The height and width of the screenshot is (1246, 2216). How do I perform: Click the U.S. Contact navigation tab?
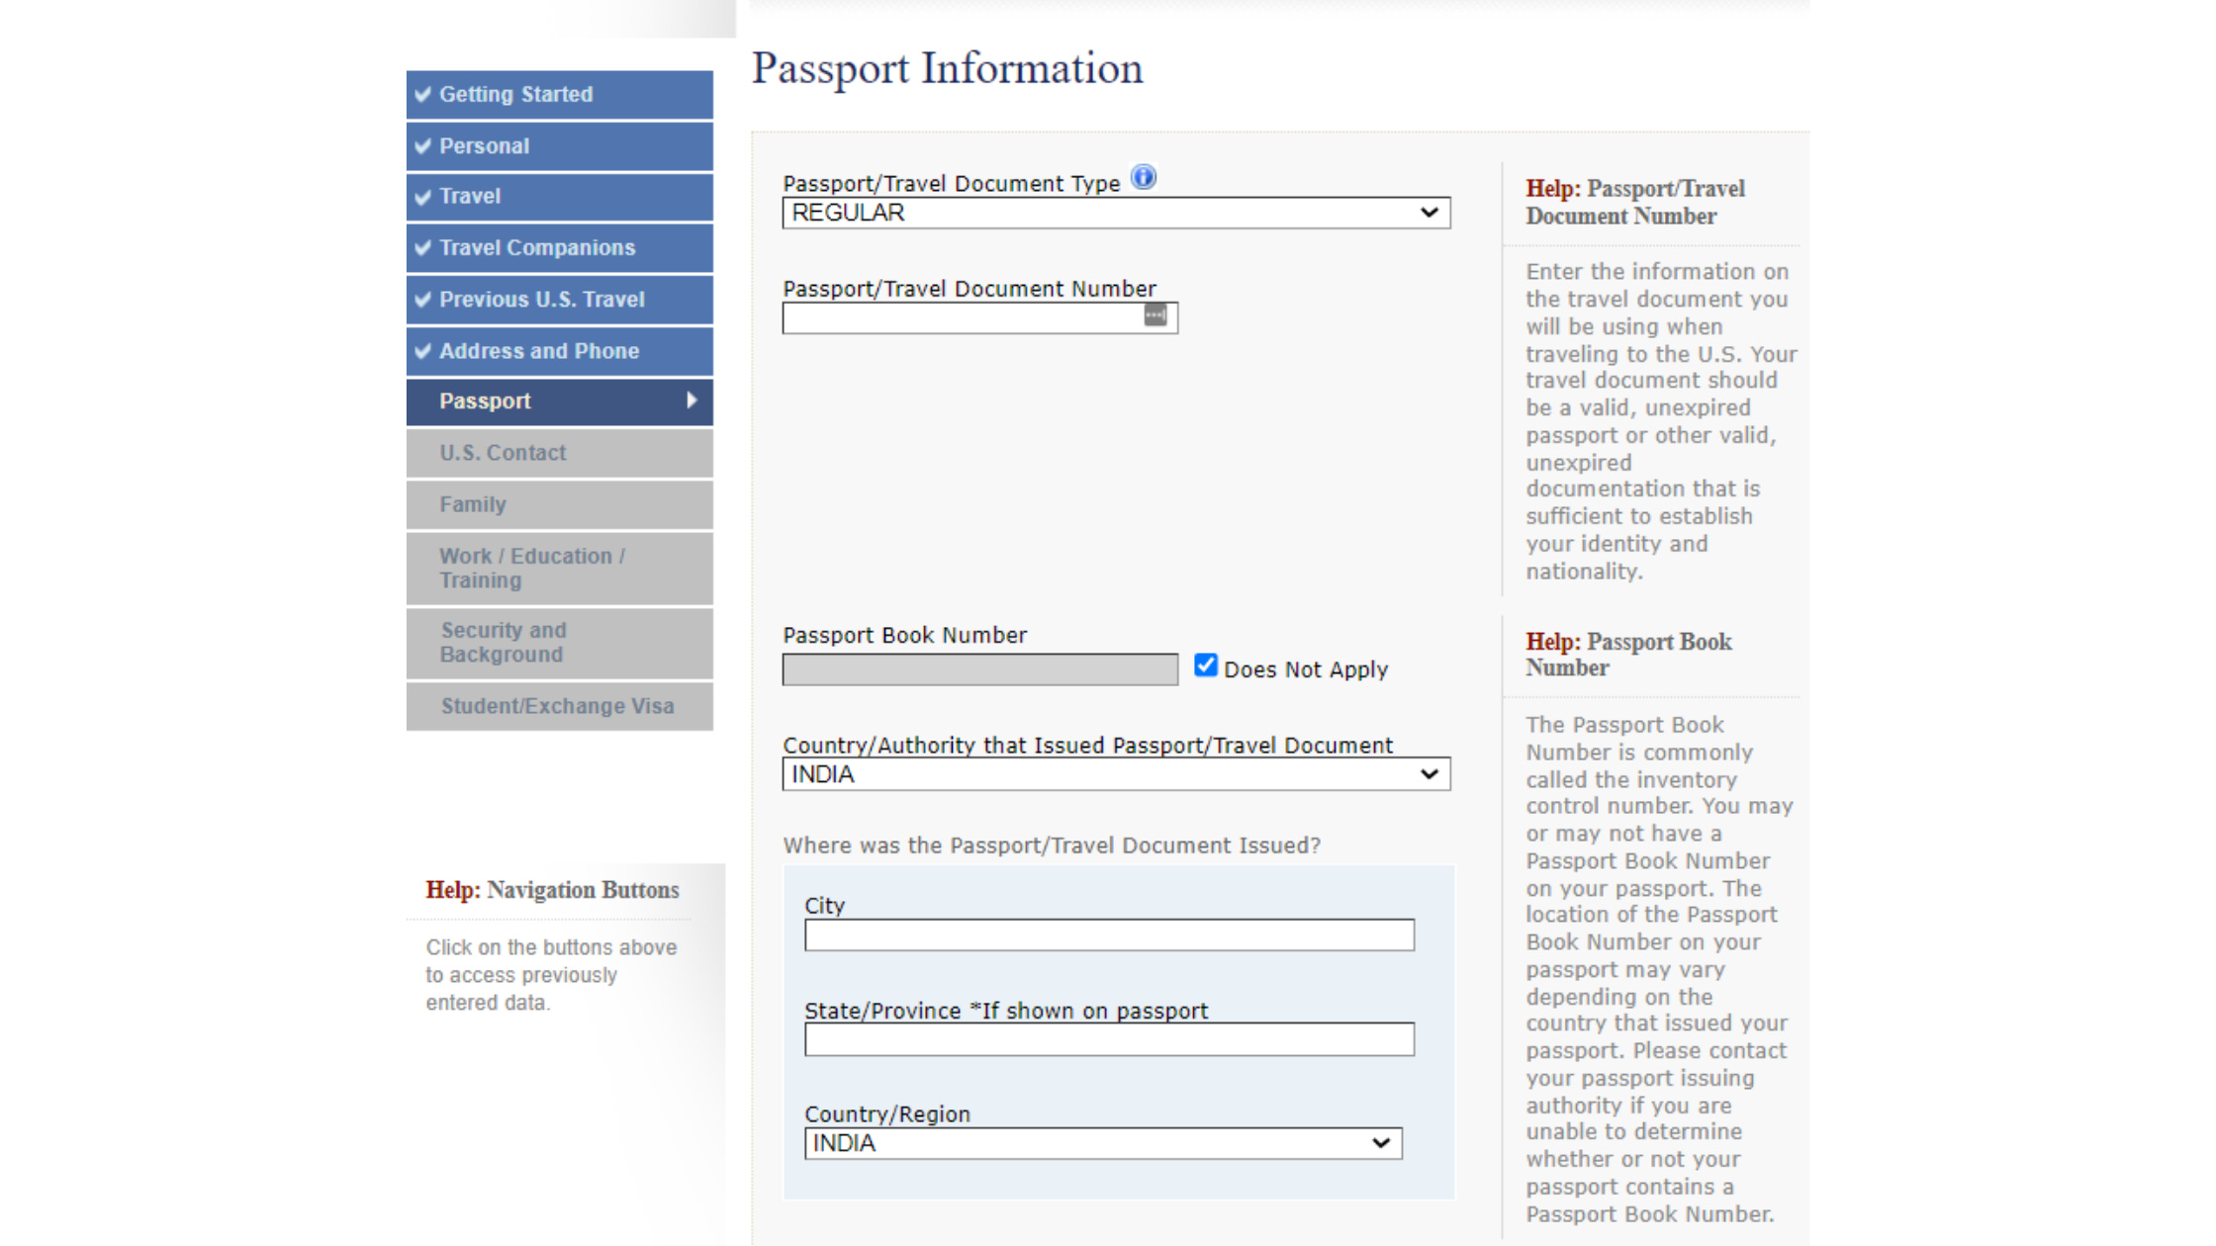pyautogui.click(x=556, y=452)
